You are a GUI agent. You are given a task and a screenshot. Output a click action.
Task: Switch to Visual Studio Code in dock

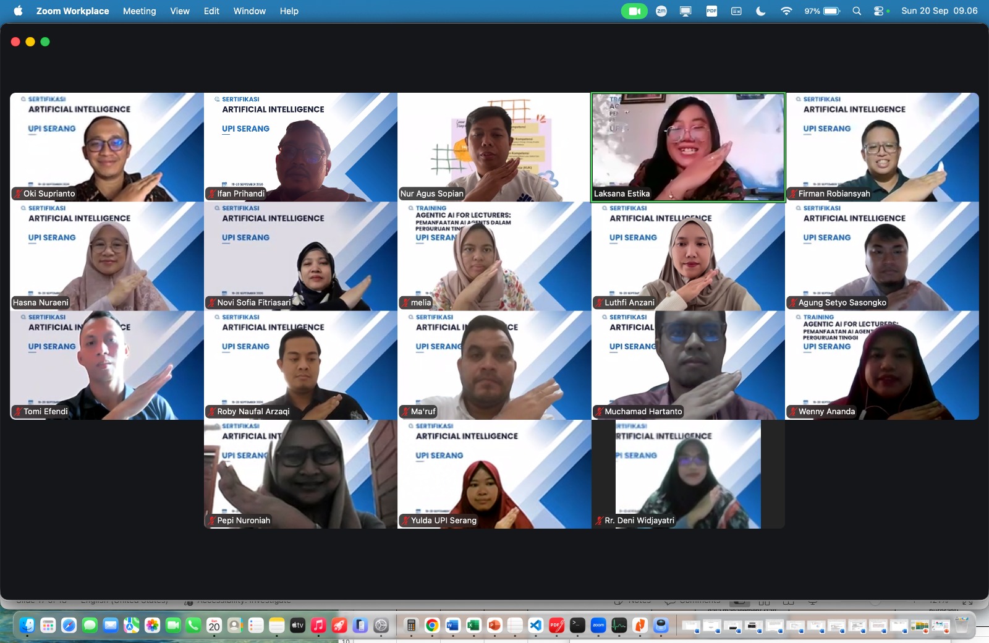point(536,626)
